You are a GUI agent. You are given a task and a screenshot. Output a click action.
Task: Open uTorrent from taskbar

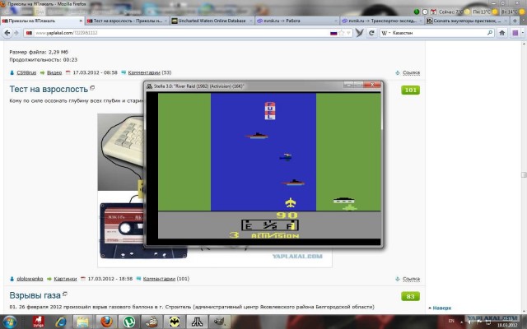pos(129,322)
